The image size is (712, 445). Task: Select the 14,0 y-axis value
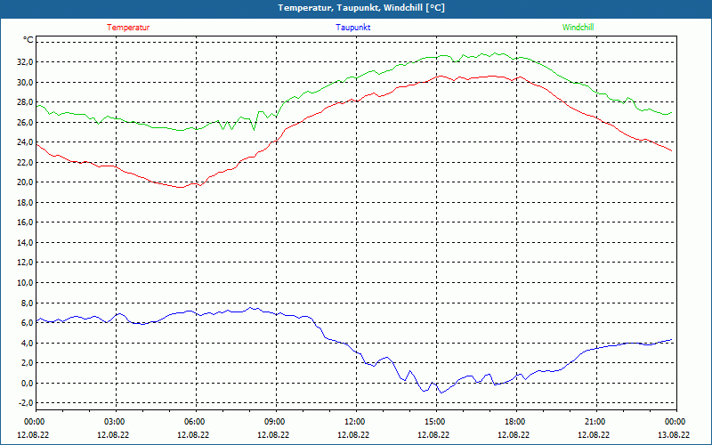[x=26, y=242]
